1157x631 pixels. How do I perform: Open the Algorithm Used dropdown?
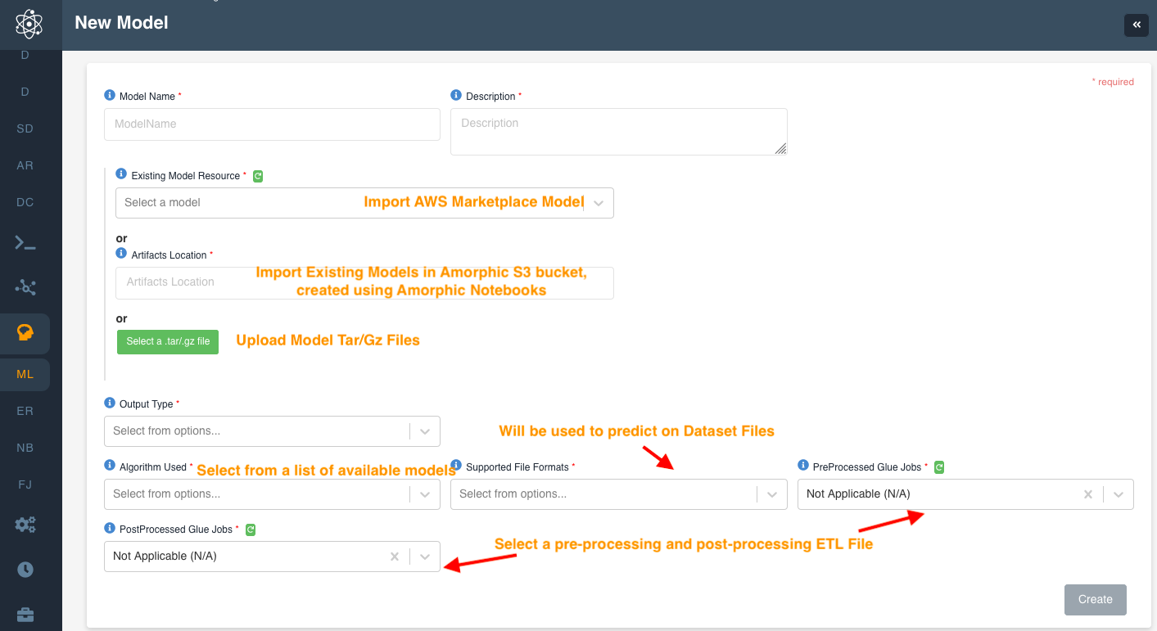424,494
